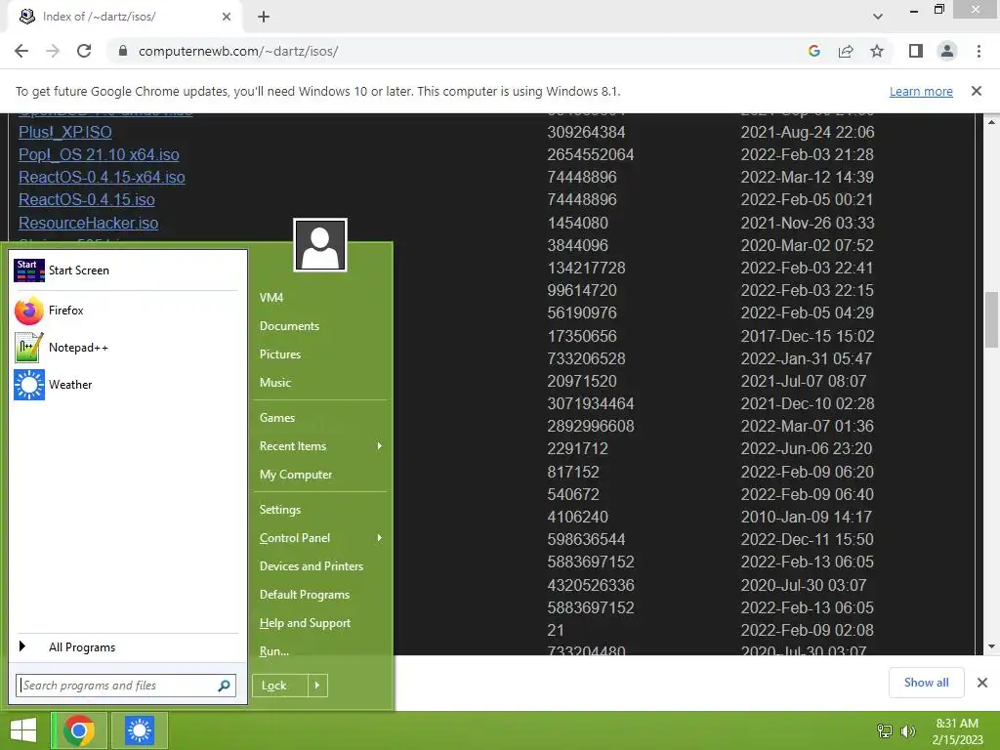The width and height of the screenshot is (1000, 750).
Task: Open the tab search chevron
Action: [878, 17]
